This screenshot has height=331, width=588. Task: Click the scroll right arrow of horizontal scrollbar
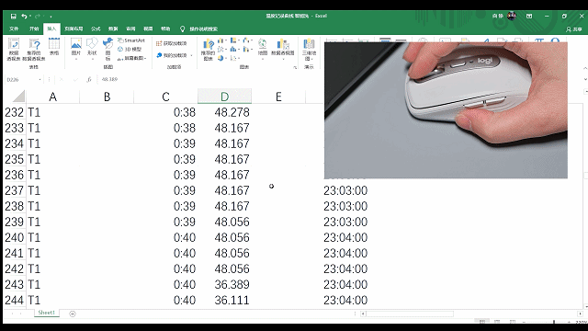[580, 314]
